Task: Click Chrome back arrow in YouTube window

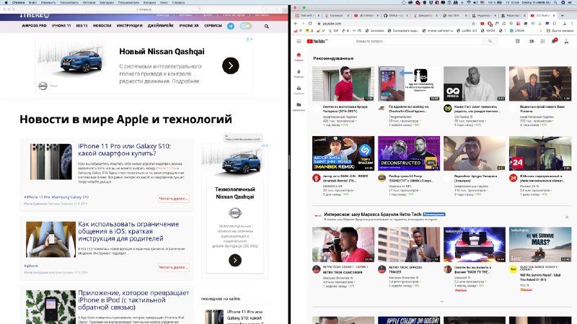Action: click(296, 24)
